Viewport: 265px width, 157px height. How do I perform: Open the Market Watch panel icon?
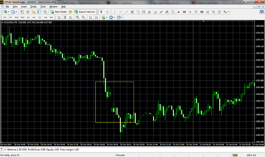pos(22,12)
